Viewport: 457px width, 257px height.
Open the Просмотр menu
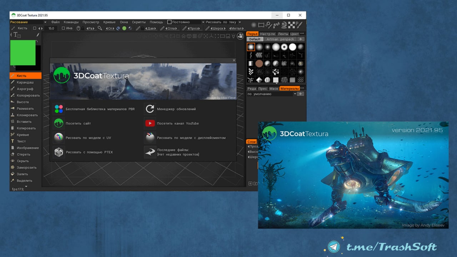[91, 22]
